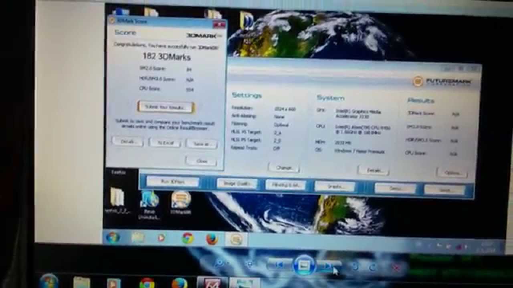Click the Results heading in main window

(x=421, y=100)
